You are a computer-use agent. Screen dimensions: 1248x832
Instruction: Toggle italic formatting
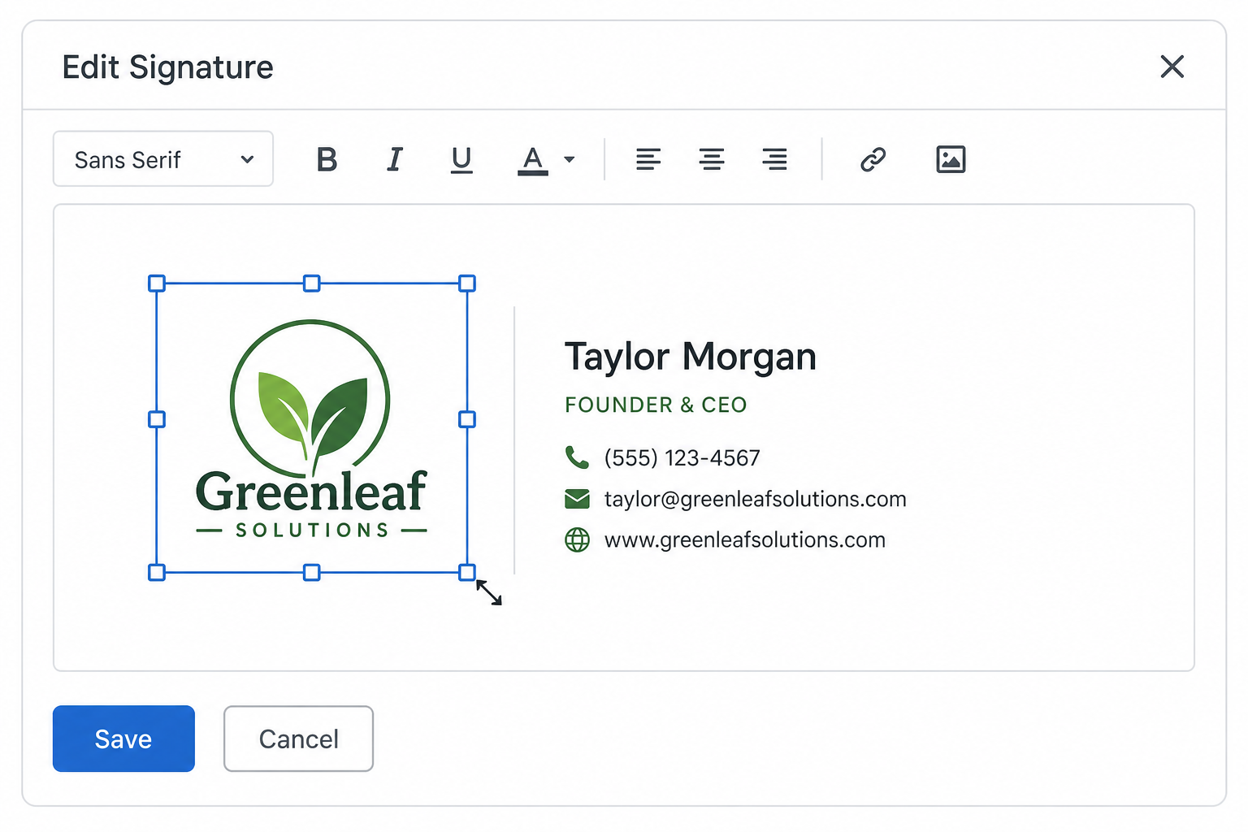395,159
